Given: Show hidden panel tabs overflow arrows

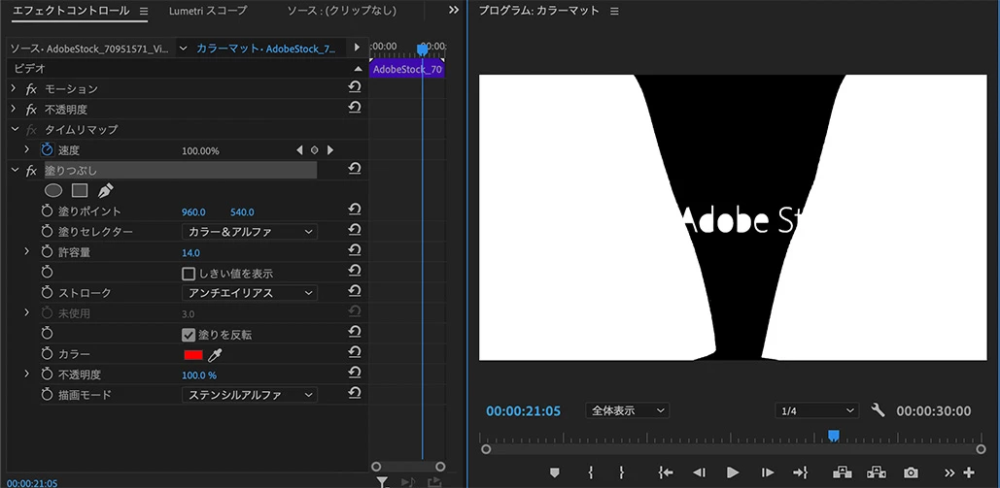Looking at the screenshot, I should click(454, 11).
